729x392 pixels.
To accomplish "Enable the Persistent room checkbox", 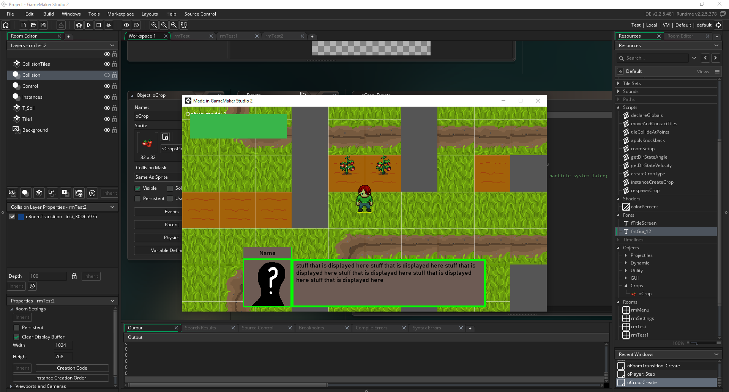I will [17, 327].
